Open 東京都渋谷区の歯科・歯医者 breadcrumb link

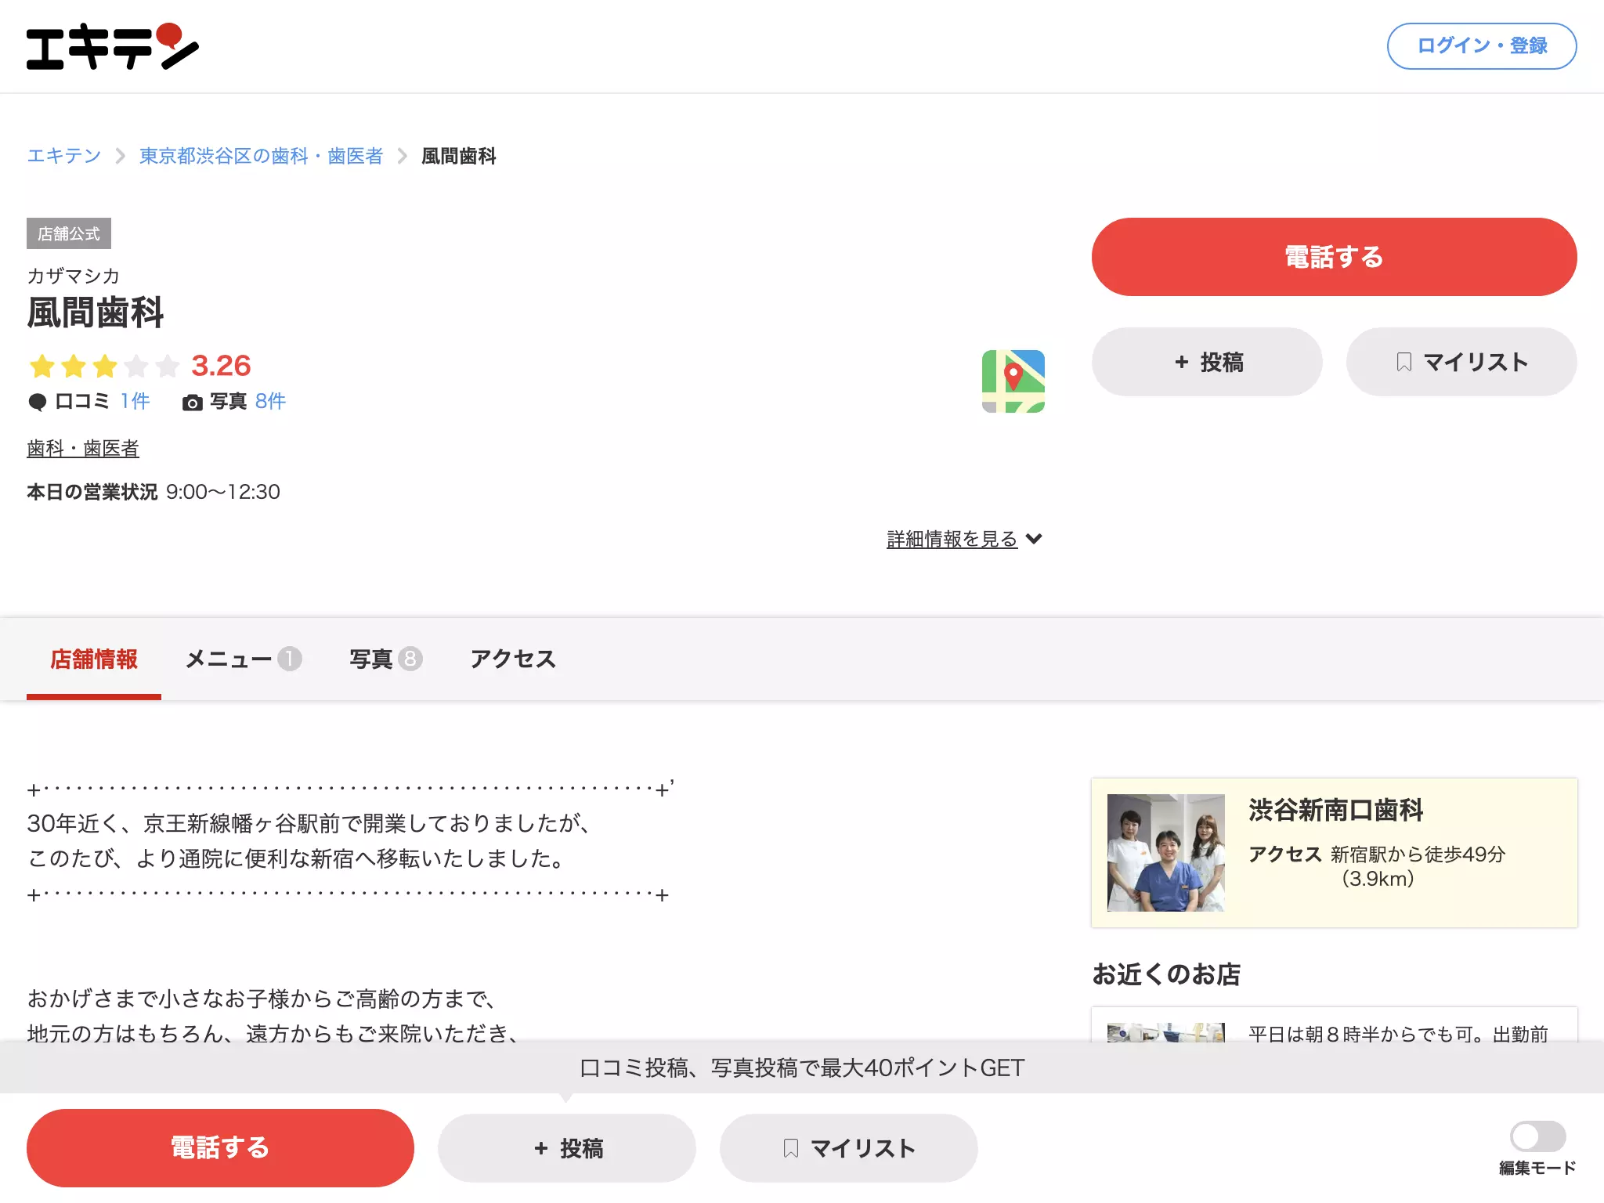261,156
